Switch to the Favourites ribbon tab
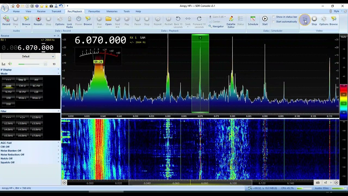 (94, 11)
